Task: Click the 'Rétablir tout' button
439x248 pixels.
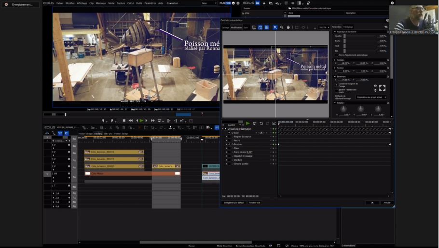Action: pyautogui.click(x=255, y=203)
